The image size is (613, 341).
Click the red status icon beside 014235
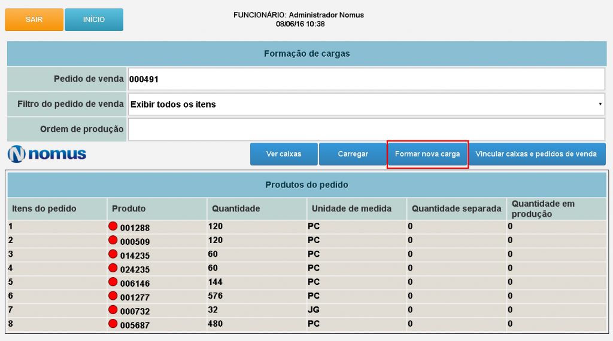point(113,254)
